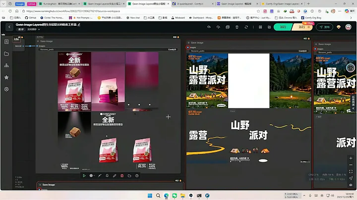Open the Windows Start menu

[x=150, y=196]
